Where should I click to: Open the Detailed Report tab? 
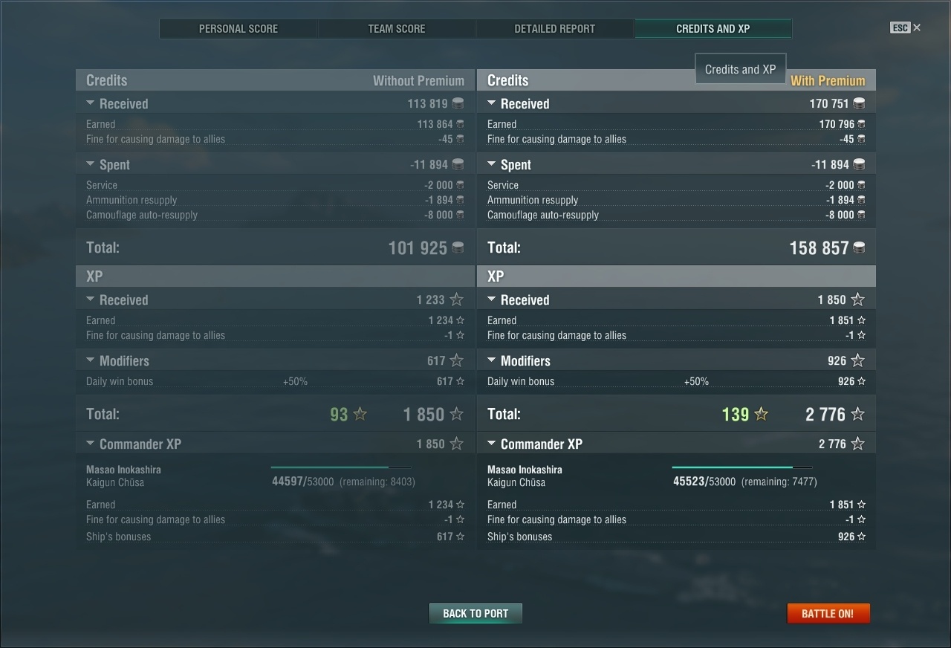click(555, 29)
